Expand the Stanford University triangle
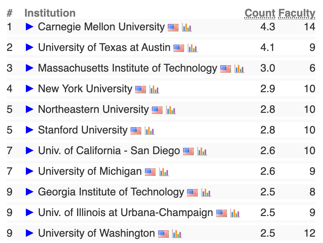 pyautogui.click(x=30, y=130)
